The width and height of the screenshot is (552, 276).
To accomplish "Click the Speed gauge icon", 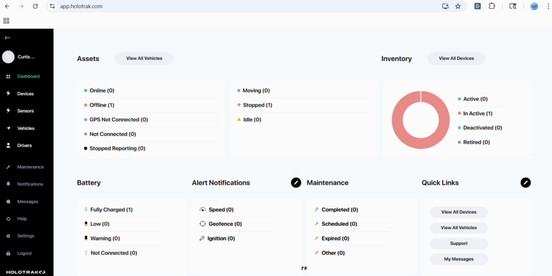I will click(203, 210).
